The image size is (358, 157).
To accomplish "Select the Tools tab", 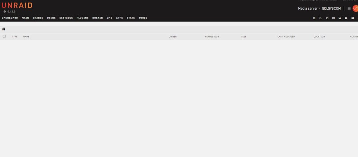I will point(143,18).
